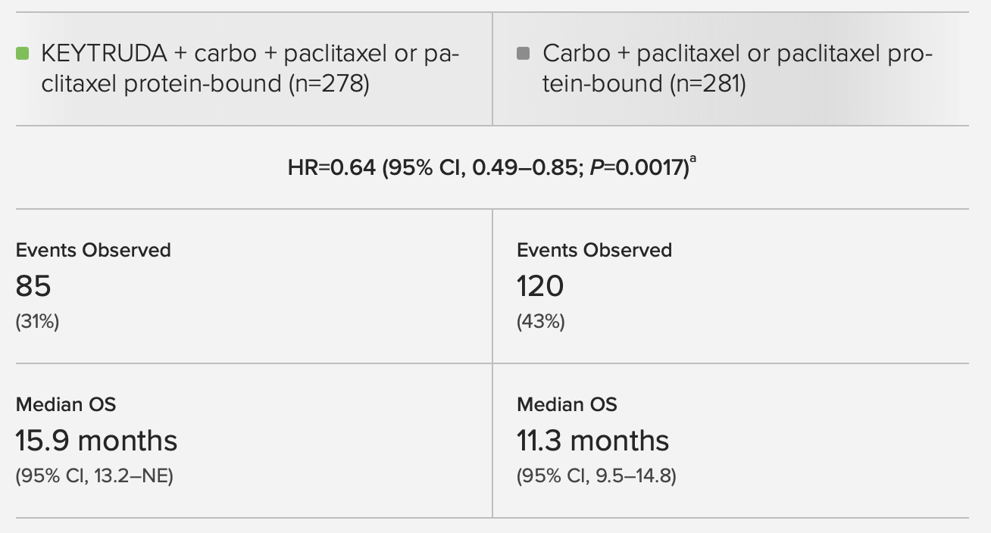Click the (31%) events percentage
Viewport: 991px width, 533px height.
(x=37, y=322)
